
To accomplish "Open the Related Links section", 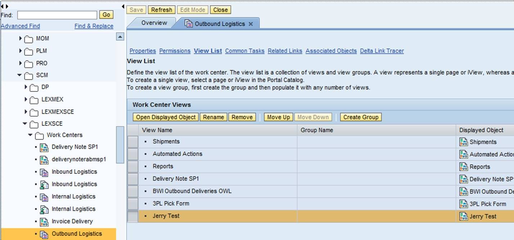I will click(285, 51).
